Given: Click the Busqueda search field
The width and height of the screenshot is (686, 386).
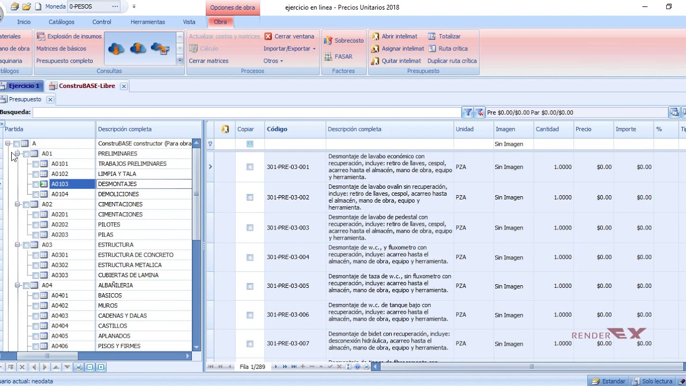Looking at the screenshot, I should point(247,113).
